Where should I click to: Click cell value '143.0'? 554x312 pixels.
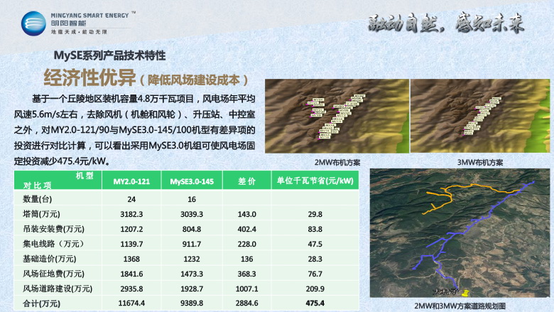pyautogui.click(x=246, y=214)
